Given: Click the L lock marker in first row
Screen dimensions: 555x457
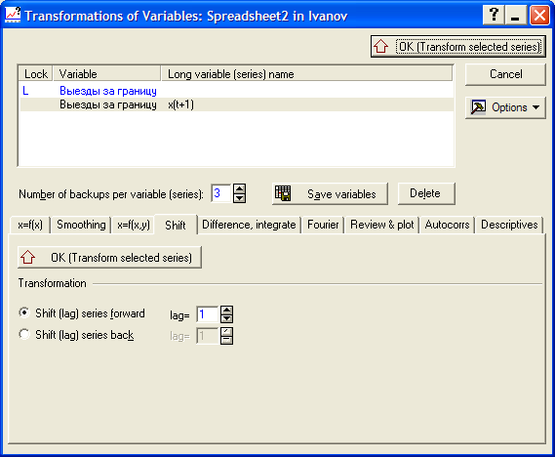Looking at the screenshot, I should [x=25, y=91].
